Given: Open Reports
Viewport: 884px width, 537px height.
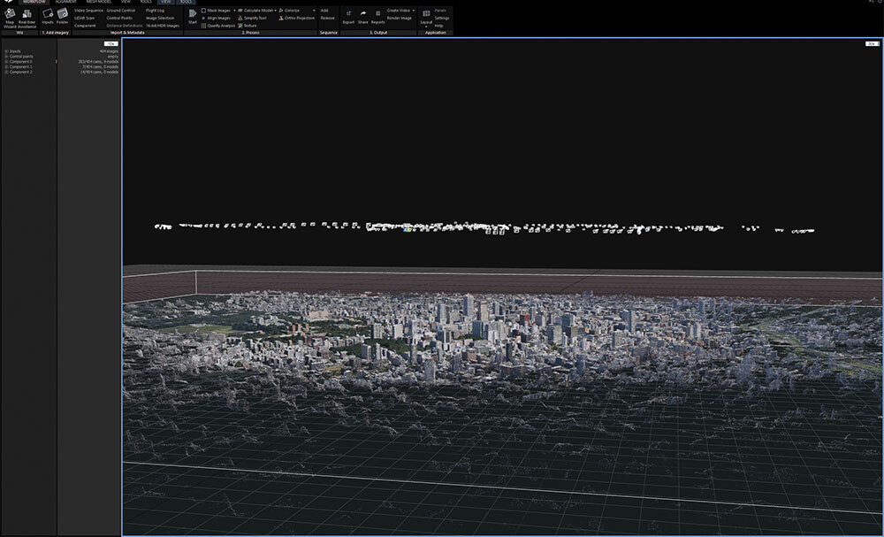Looking at the screenshot, I should (377, 14).
